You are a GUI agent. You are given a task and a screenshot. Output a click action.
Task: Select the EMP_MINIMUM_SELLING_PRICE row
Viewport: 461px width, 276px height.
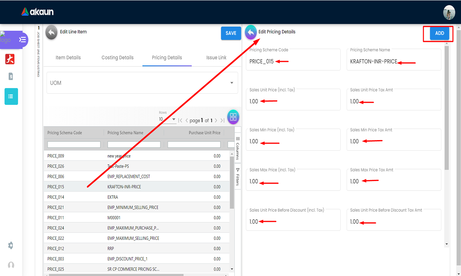click(x=137, y=207)
